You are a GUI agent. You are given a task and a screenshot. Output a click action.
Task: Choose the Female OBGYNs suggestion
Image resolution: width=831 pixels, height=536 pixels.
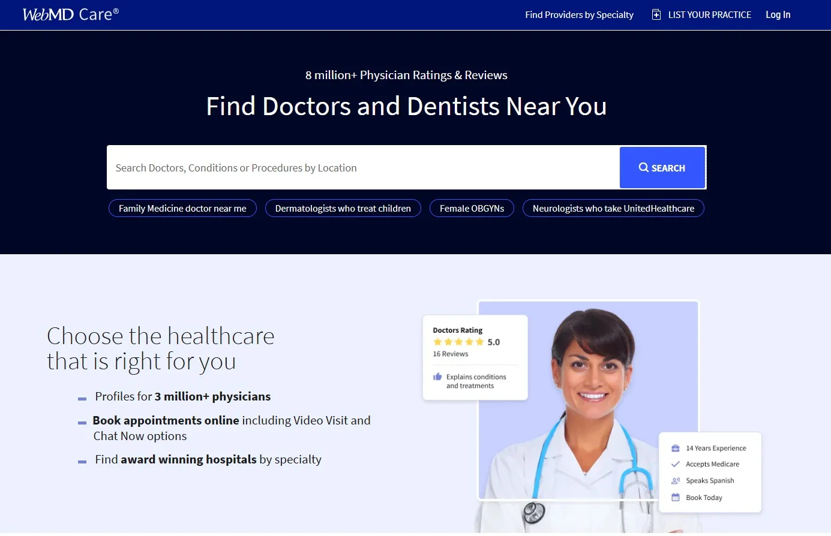[x=472, y=208]
